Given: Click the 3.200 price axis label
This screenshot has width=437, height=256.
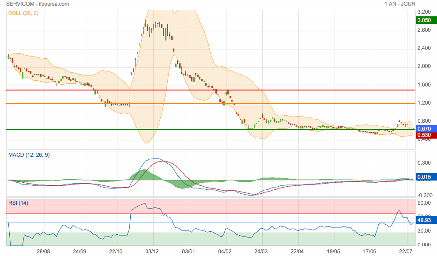Looking at the screenshot, I should (x=424, y=12).
